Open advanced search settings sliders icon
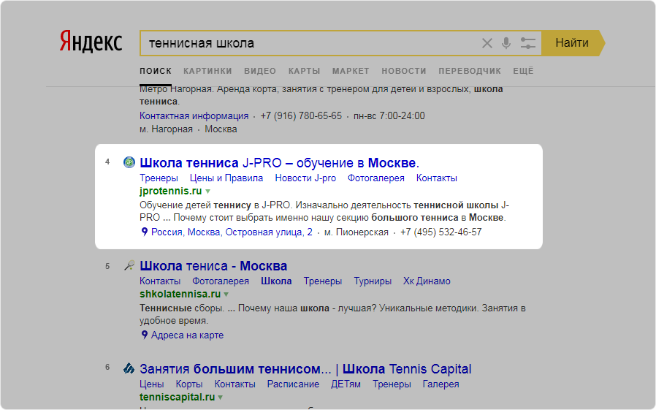The height and width of the screenshot is (410, 656). click(x=528, y=43)
